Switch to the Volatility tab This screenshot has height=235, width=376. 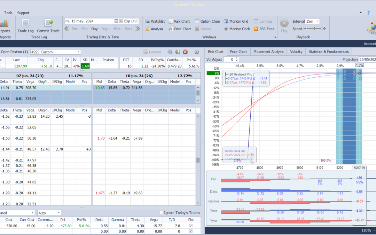point(296,52)
